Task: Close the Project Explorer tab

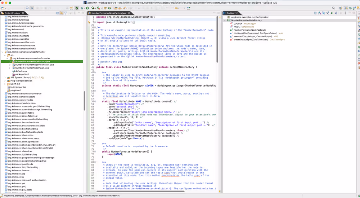Action: click(x=23, y=13)
